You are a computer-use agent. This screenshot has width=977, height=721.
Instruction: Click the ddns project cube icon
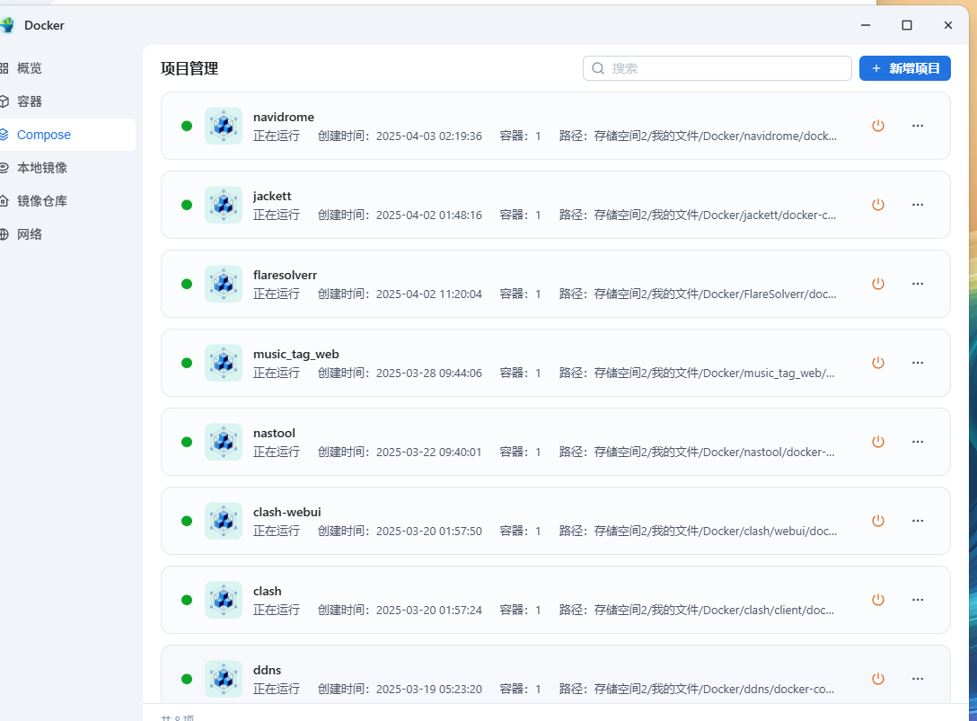pyautogui.click(x=224, y=679)
